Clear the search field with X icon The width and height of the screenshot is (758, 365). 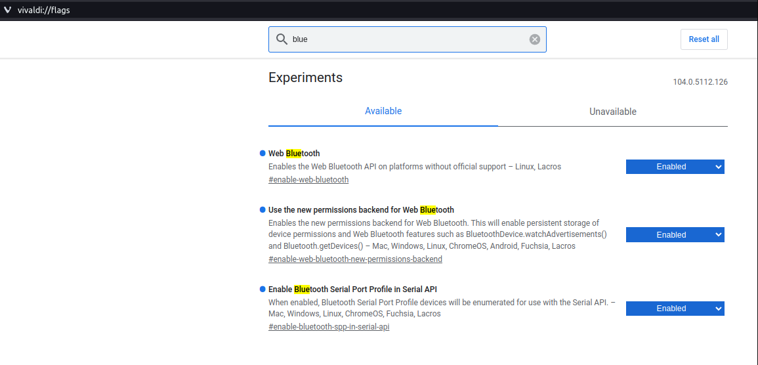click(x=535, y=39)
